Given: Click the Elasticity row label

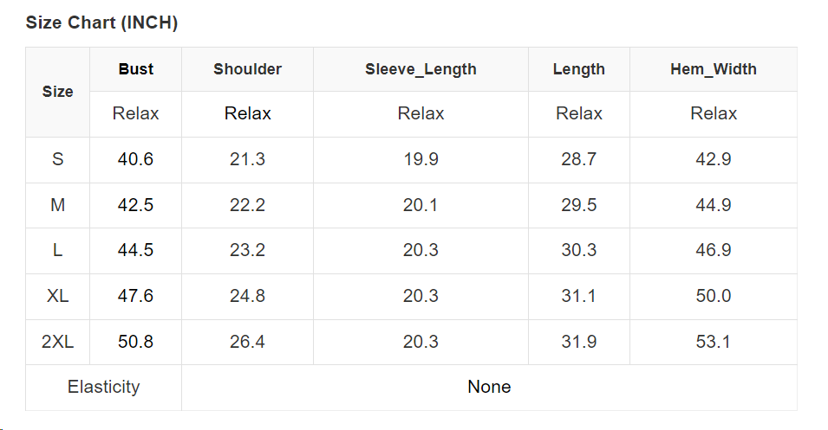Looking at the screenshot, I should click(103, 387).
